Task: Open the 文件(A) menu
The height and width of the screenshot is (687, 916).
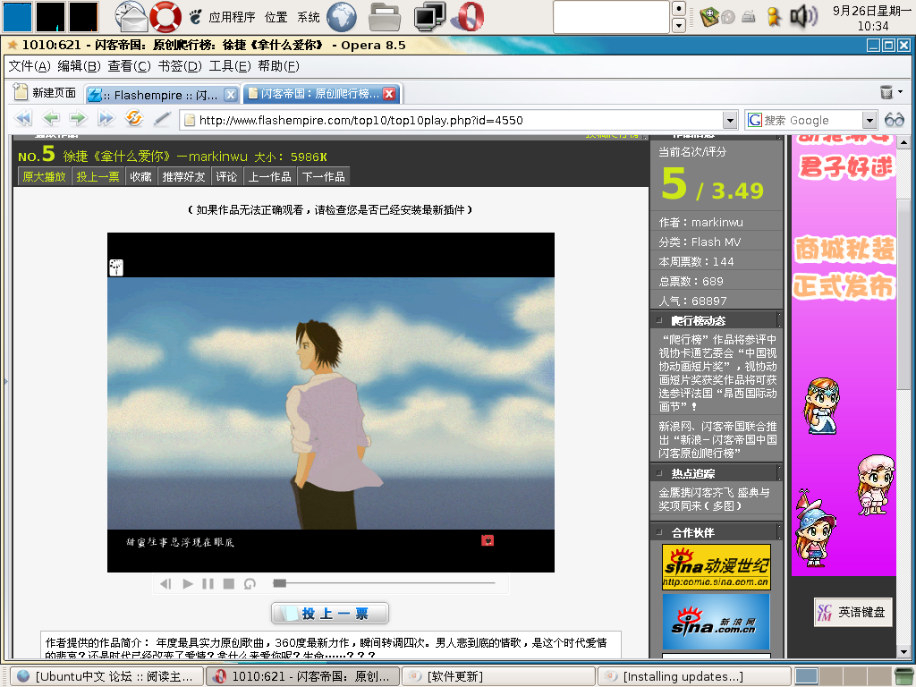Action: coord(30,66)
